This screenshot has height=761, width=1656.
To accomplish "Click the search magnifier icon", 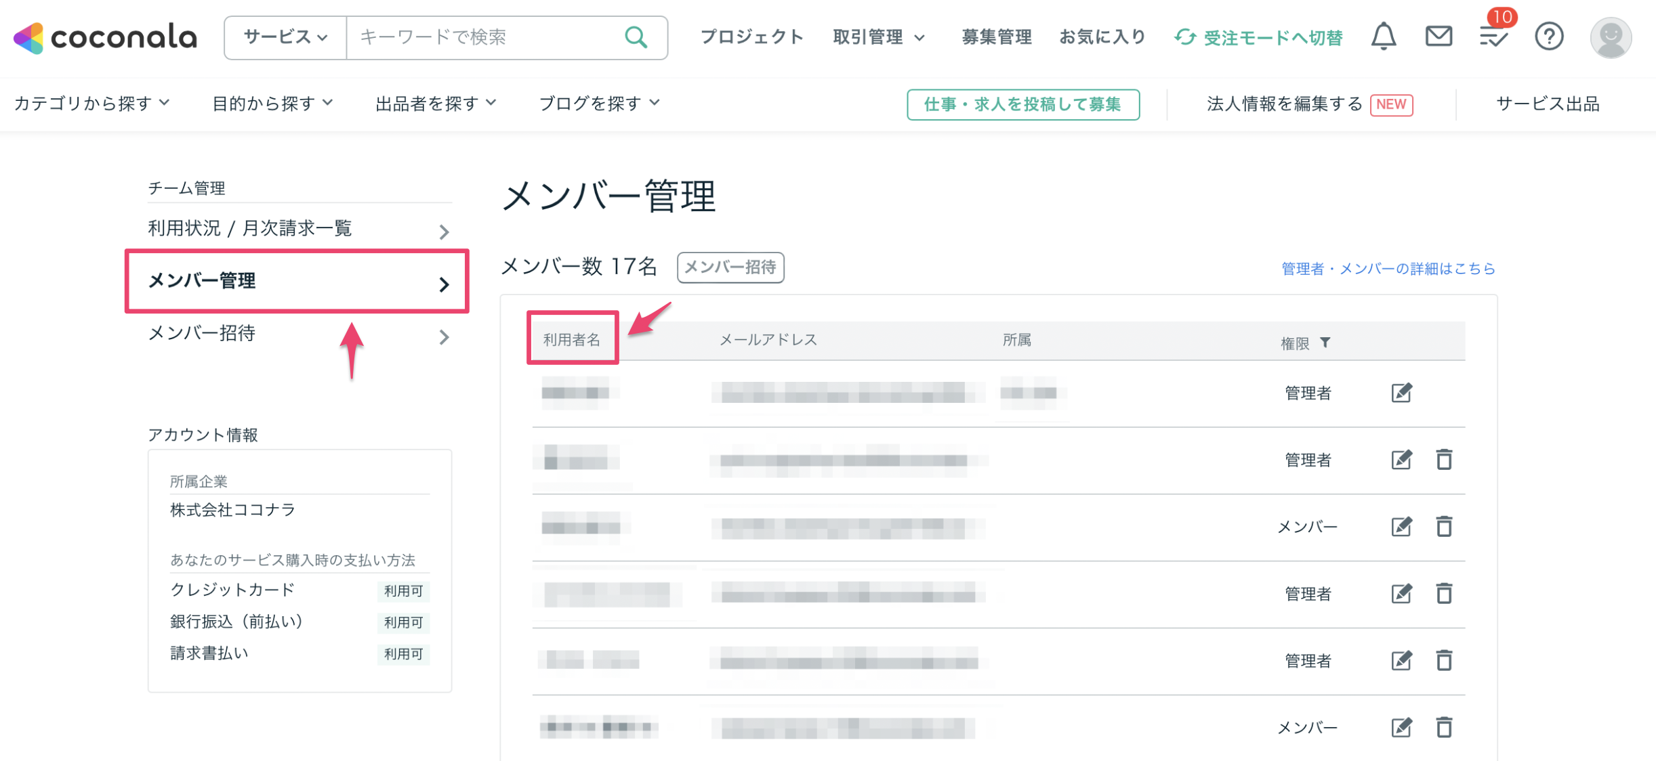I will [x=636, y=37].
